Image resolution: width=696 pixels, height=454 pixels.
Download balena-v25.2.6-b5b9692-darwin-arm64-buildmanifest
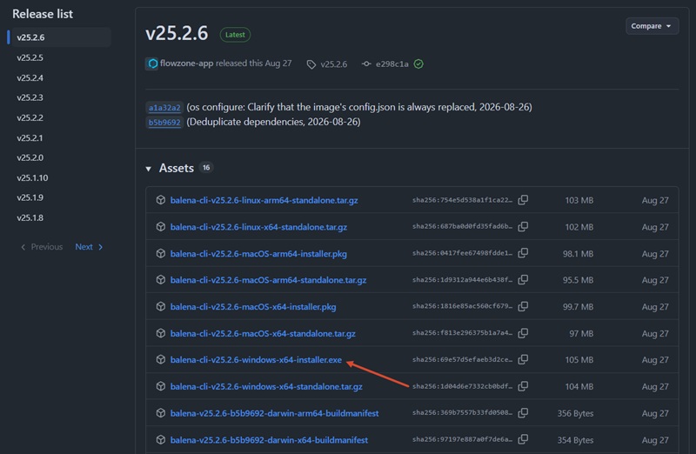point(275,413)
